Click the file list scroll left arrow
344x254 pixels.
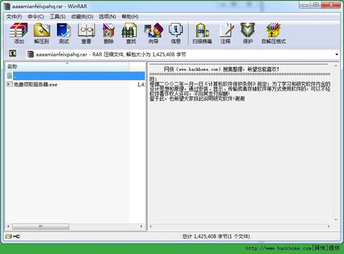tap(8, 226)
